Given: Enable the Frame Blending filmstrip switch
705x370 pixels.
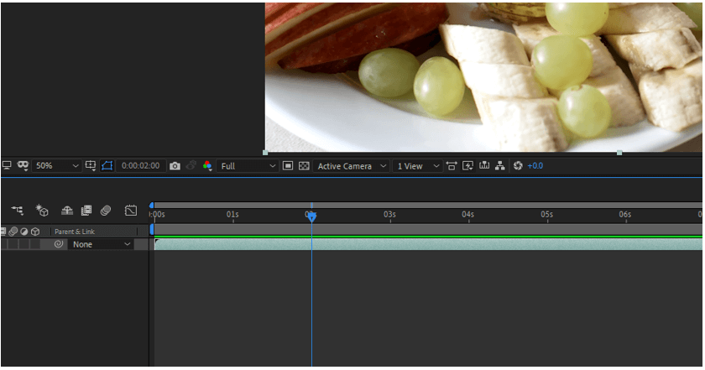Looking at the screenshot, I should (86, 210).
